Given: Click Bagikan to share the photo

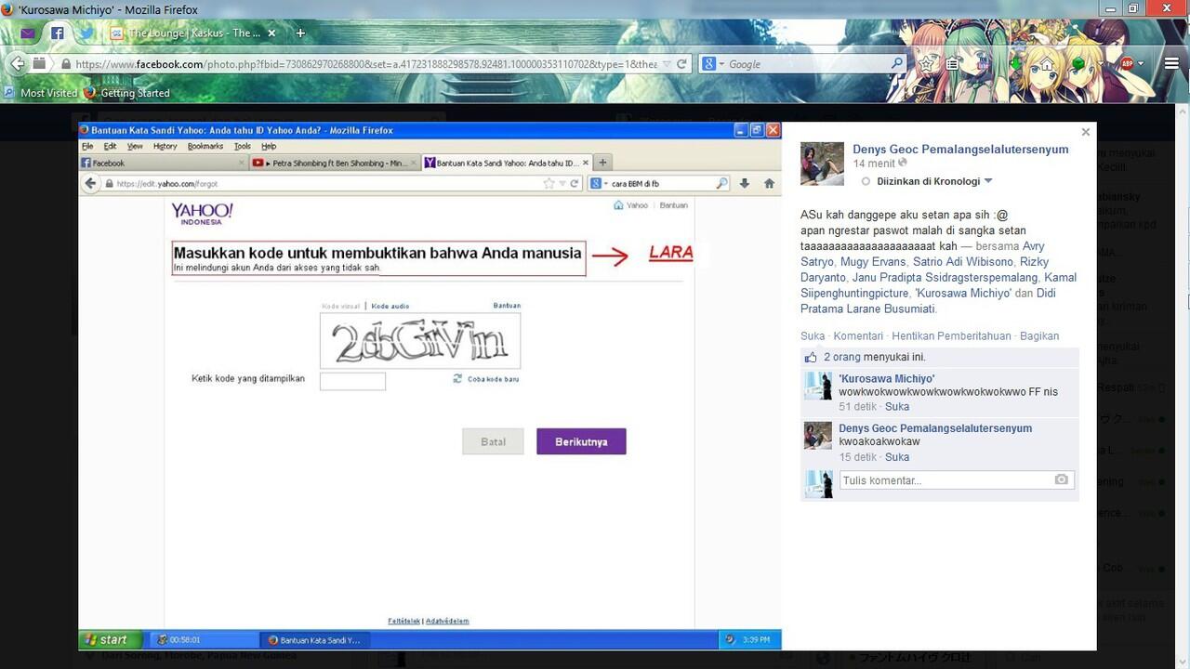Looking at the screenshot, I should [1039, 336].
